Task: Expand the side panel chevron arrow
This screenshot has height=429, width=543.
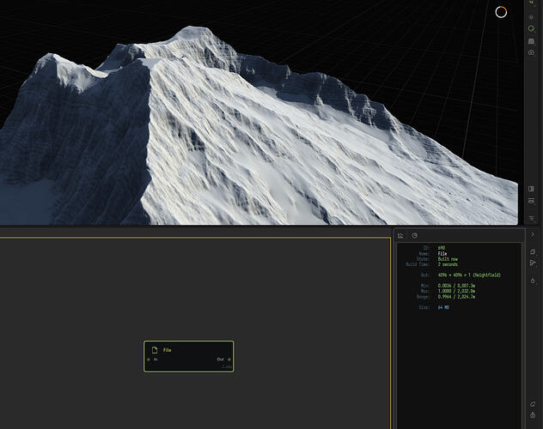Action: [533, 234]
